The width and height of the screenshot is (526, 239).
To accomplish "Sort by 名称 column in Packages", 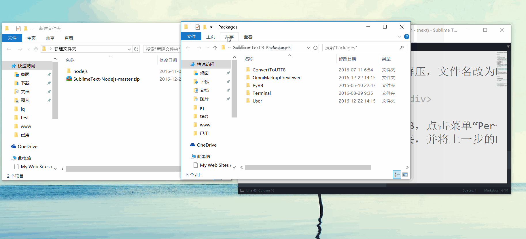I will point(249,59).
